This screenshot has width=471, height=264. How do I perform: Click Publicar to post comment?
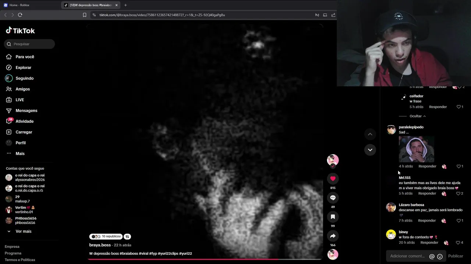click(x=456, y=256)
